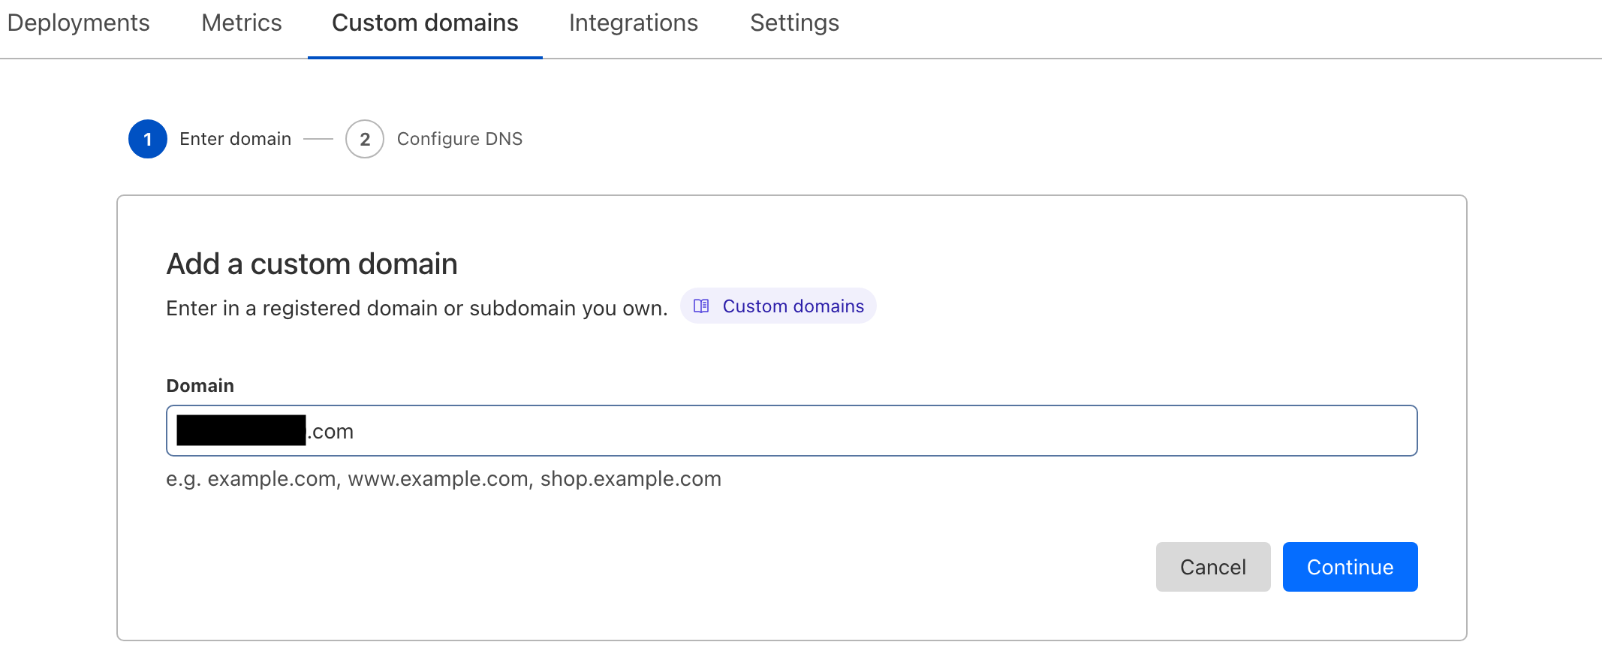Click the example domains hint text
The width and height of the screenshot is (1602, 654).
tap(443, 479)
